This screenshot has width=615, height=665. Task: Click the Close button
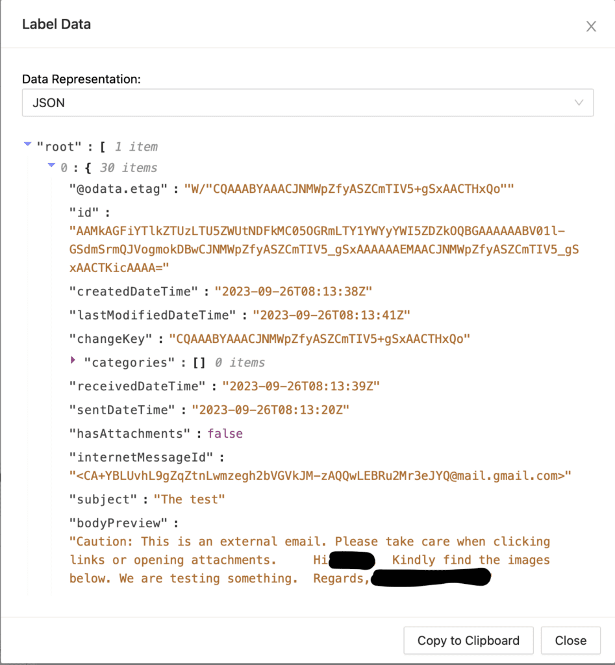570,640
